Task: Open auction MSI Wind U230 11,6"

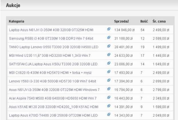Action: (x=50, y=56)
